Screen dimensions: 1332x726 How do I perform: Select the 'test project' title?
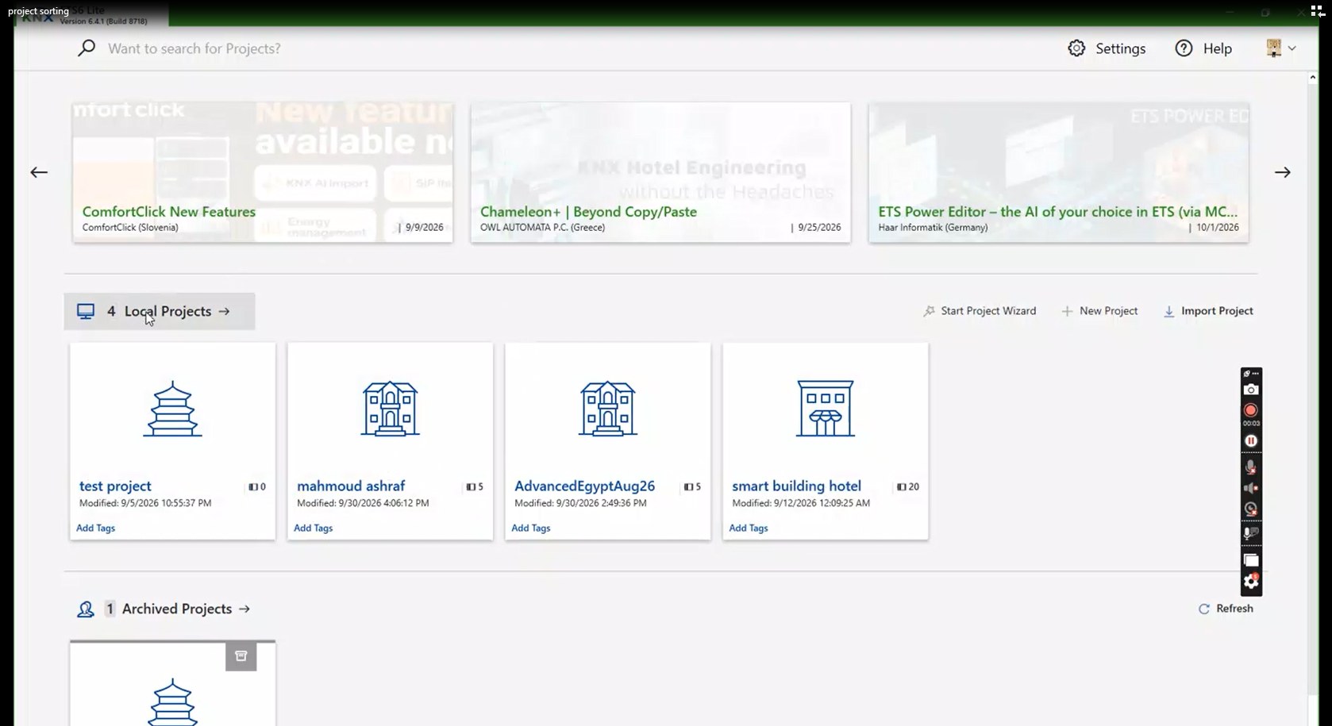(115, 486)
